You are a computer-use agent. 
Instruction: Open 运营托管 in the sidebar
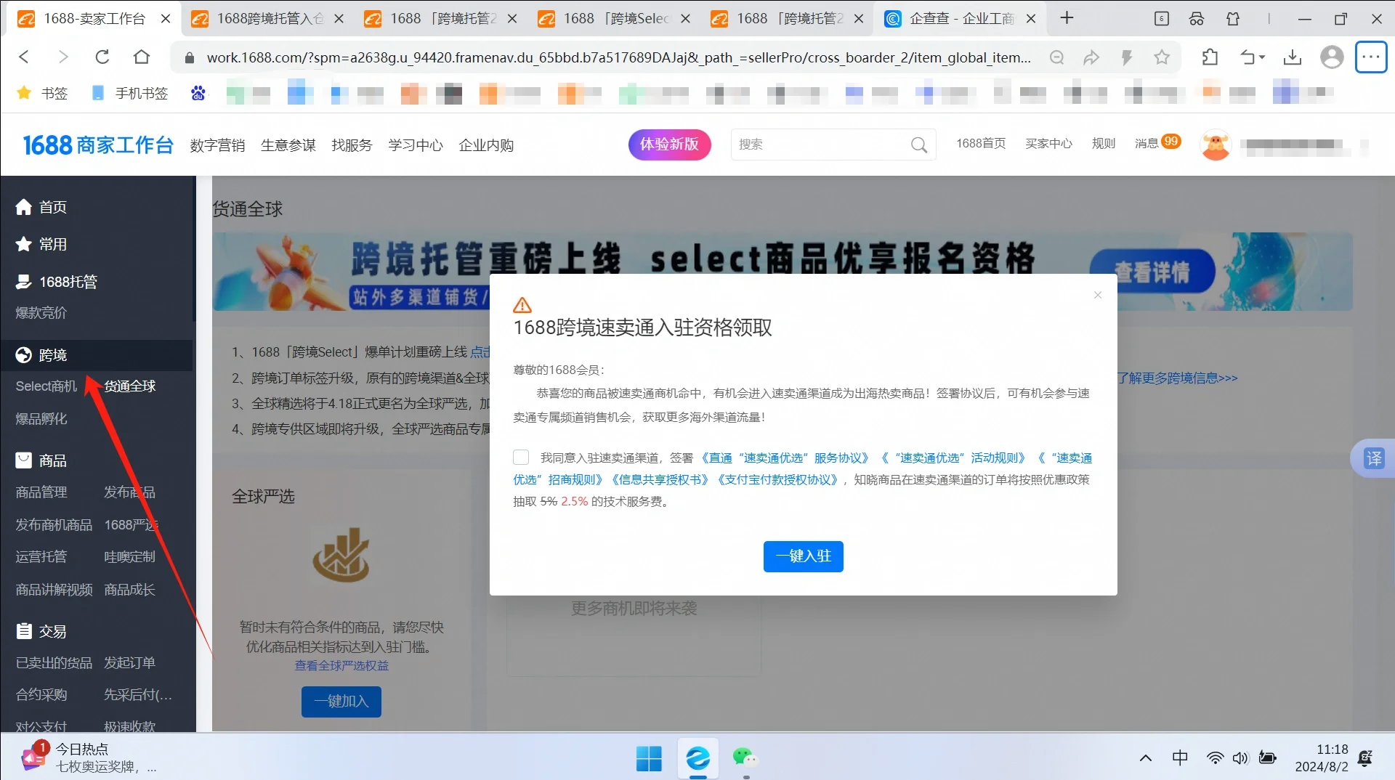point(41,557)
